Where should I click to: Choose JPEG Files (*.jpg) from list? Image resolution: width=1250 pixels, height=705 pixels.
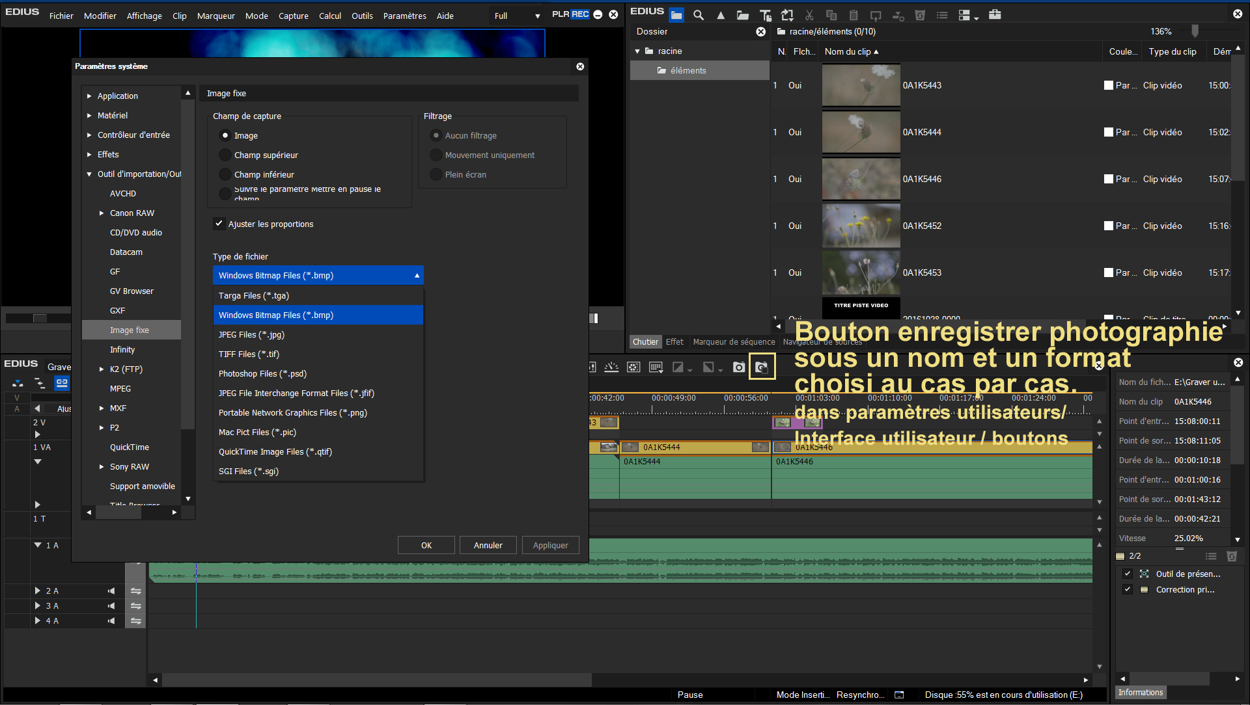(318, 334)
